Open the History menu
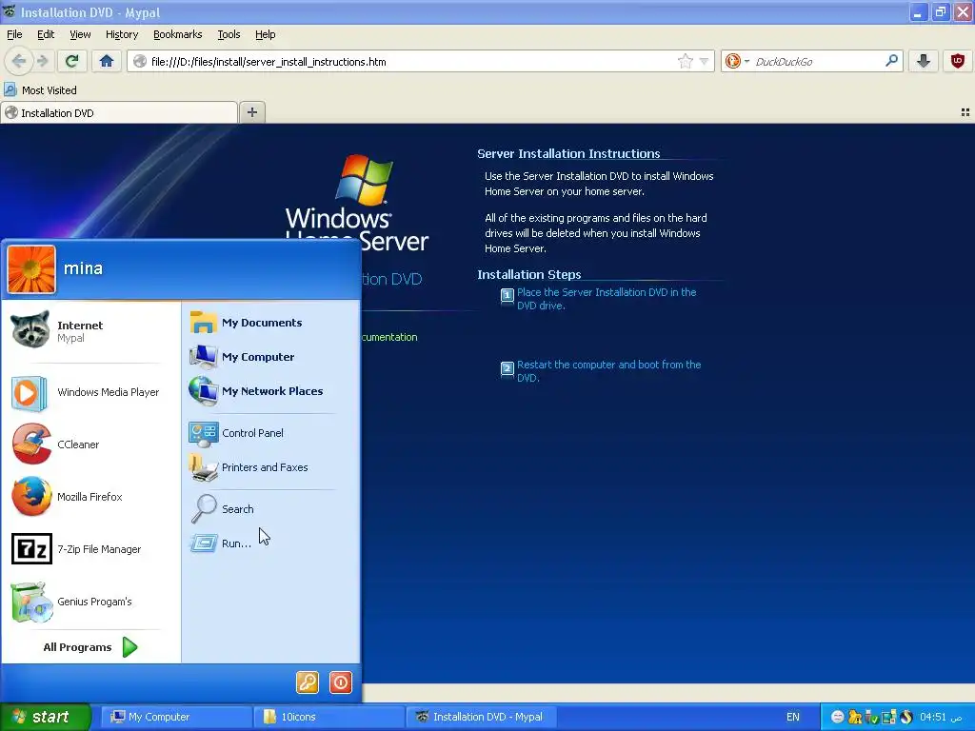 pos(121,34)
